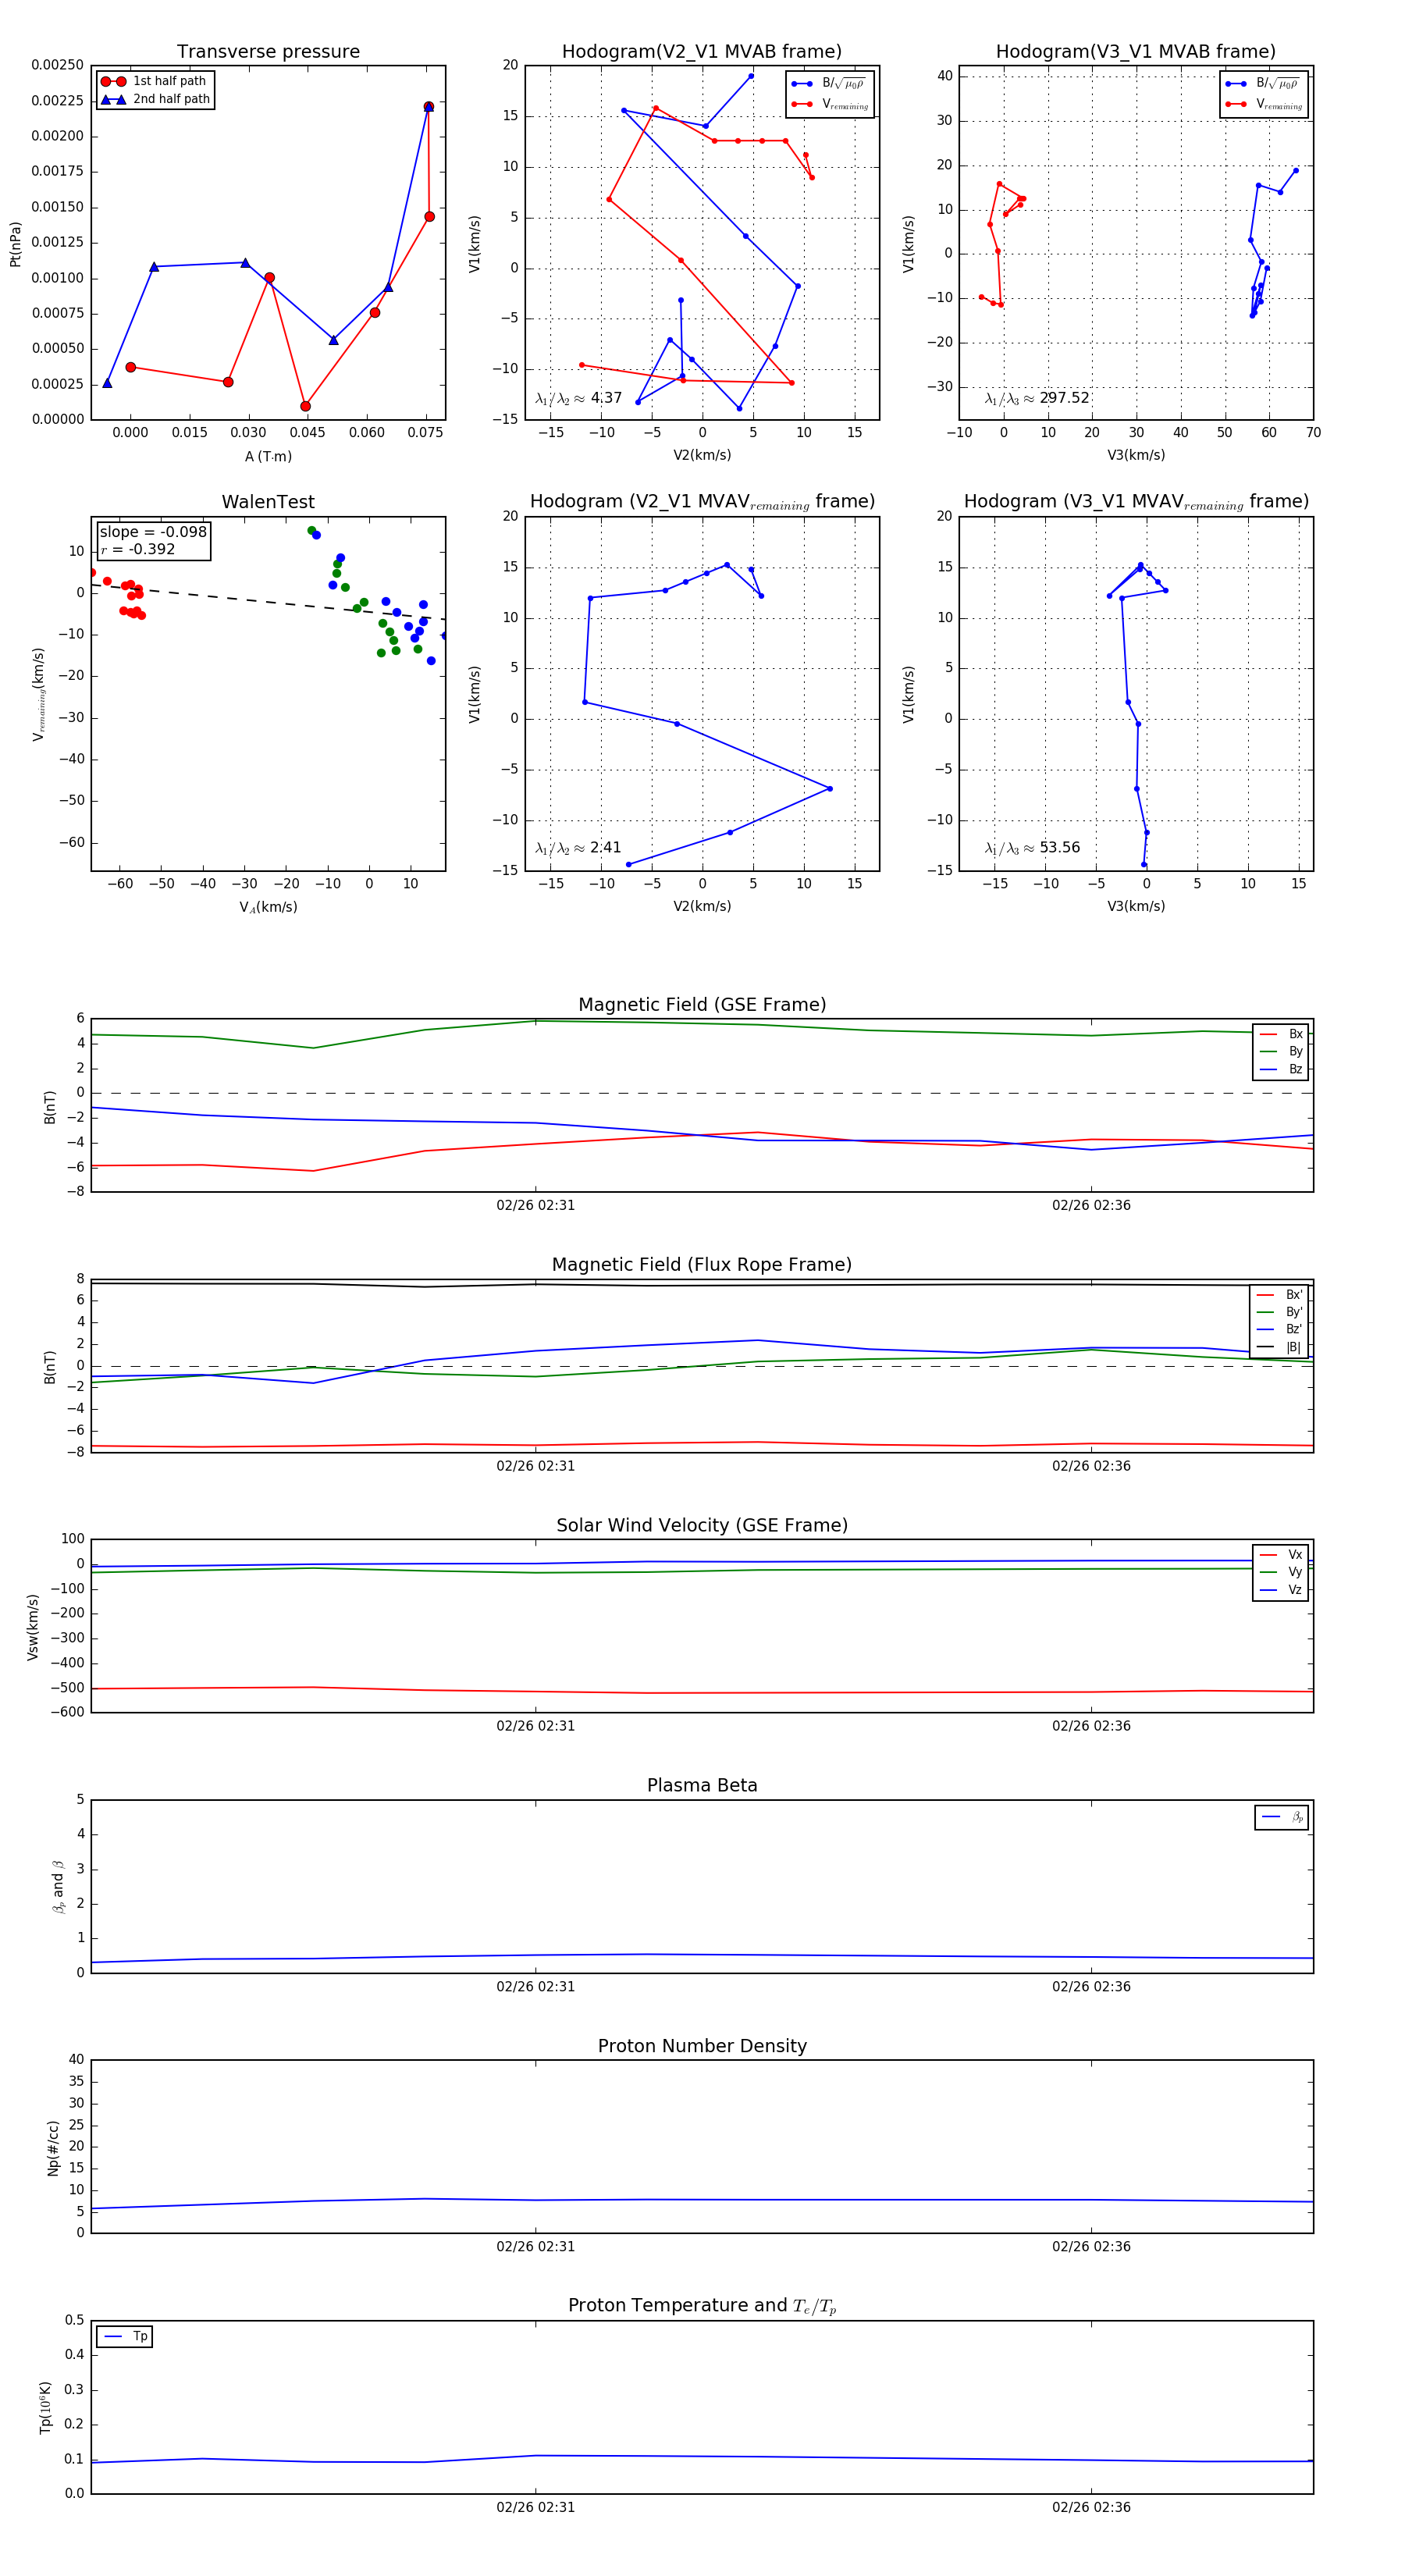Select B/√μ0ρ legend entry in V2_V1 MVAB hodogram

pyautogui.click(x=829, y=84)
